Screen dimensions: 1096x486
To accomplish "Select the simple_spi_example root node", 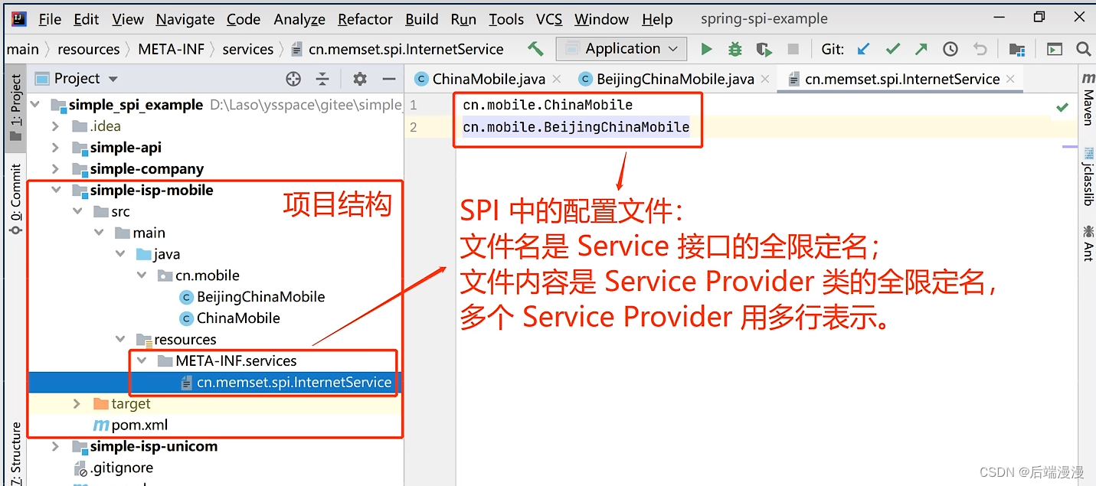I will [x=136, y=105].
